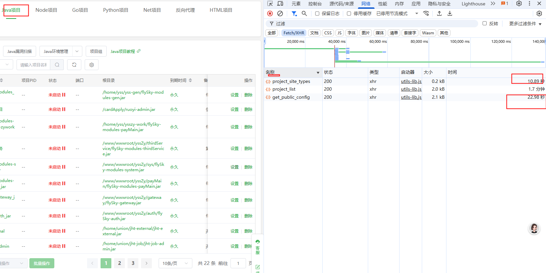
Task: Go to page 3
Action: pyautogui.click(x=133, y=263)
